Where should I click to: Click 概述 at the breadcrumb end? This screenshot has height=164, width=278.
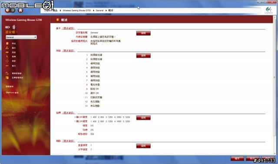click(x=111, y=10)
